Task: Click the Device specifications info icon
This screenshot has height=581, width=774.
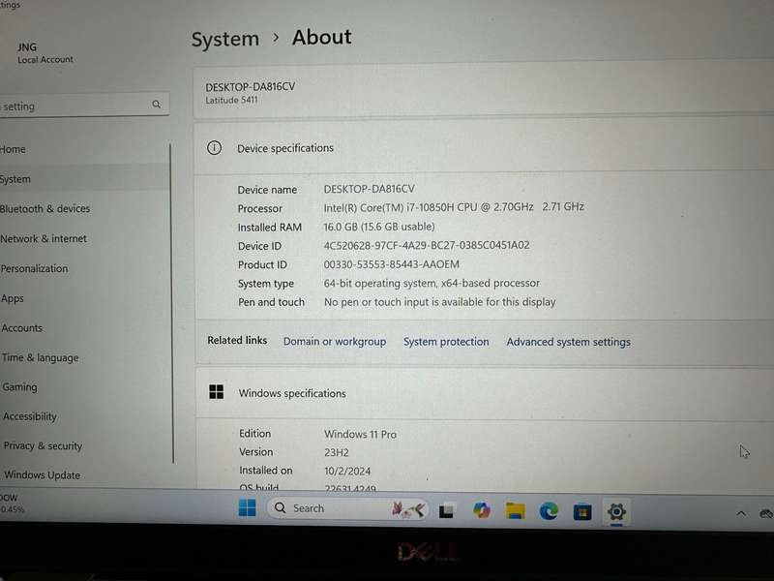Action: tap(214, 148)
